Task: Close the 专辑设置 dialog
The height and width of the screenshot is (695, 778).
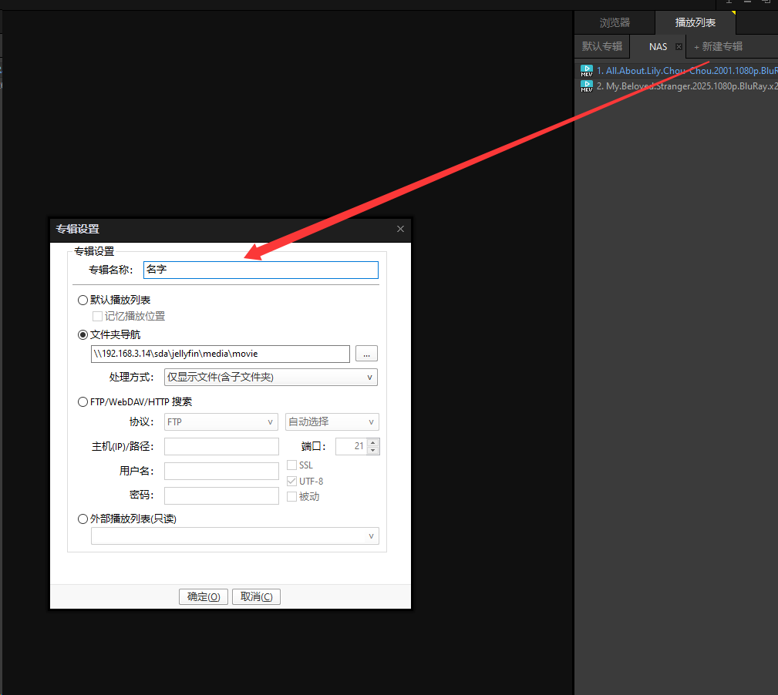Action: [400, 229]
